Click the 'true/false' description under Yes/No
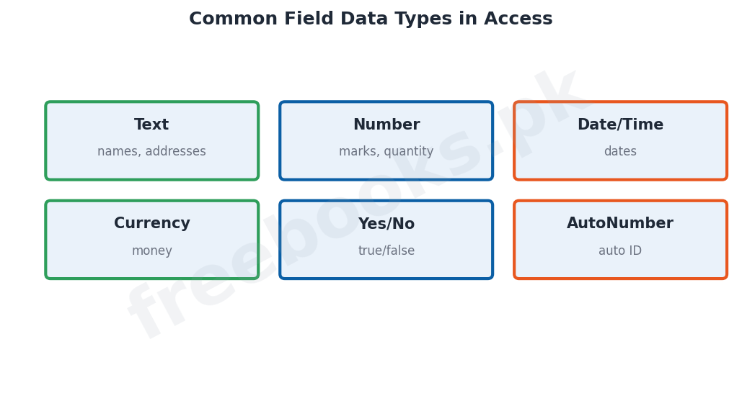 point(387,250)
